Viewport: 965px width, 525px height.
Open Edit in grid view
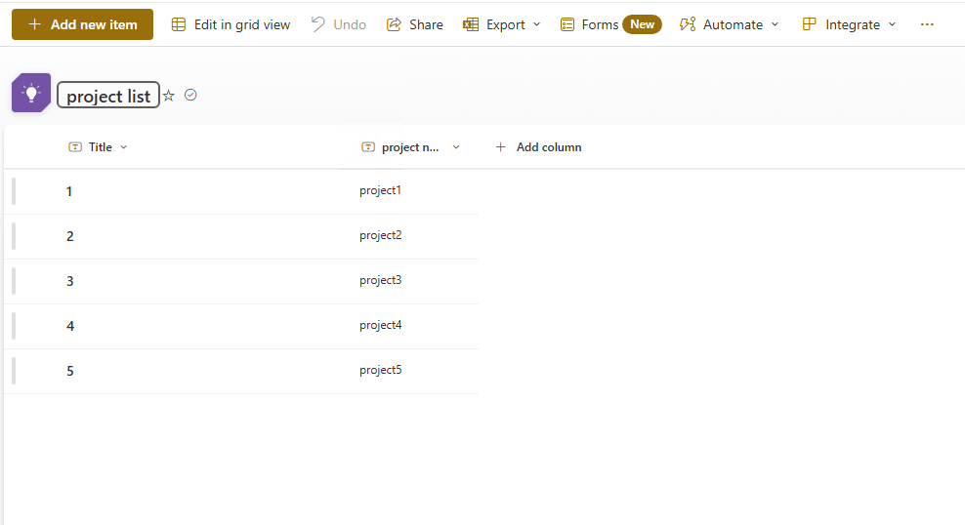(x=231, y=24)
